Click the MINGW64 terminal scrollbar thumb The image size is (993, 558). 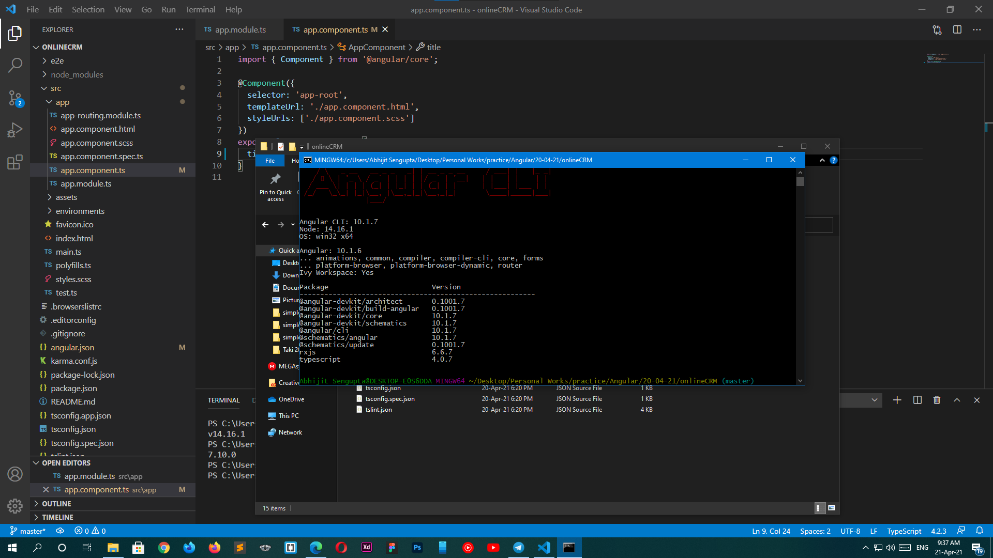[x=800, y=182]
